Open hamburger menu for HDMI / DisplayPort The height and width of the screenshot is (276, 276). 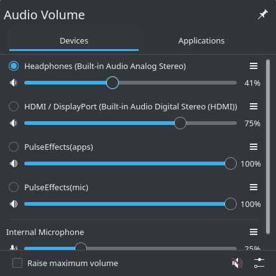[254, 106]
